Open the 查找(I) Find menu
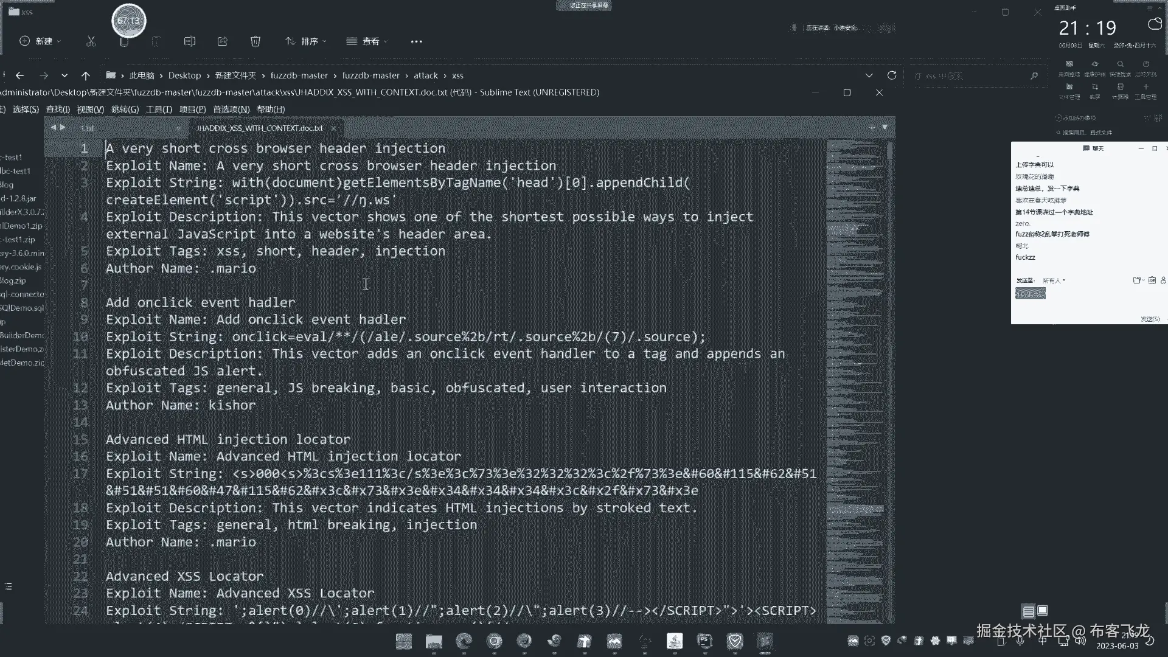 (58, 109)
